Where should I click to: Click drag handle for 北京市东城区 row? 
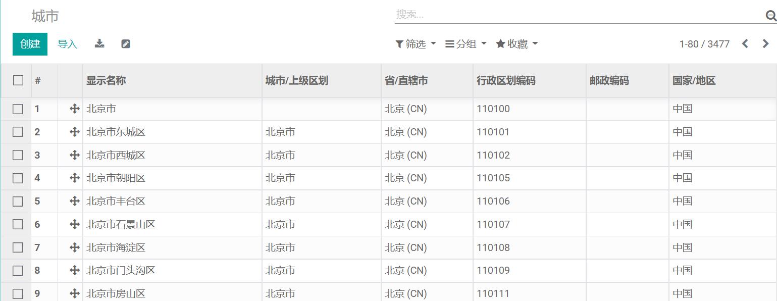[75, 132]
